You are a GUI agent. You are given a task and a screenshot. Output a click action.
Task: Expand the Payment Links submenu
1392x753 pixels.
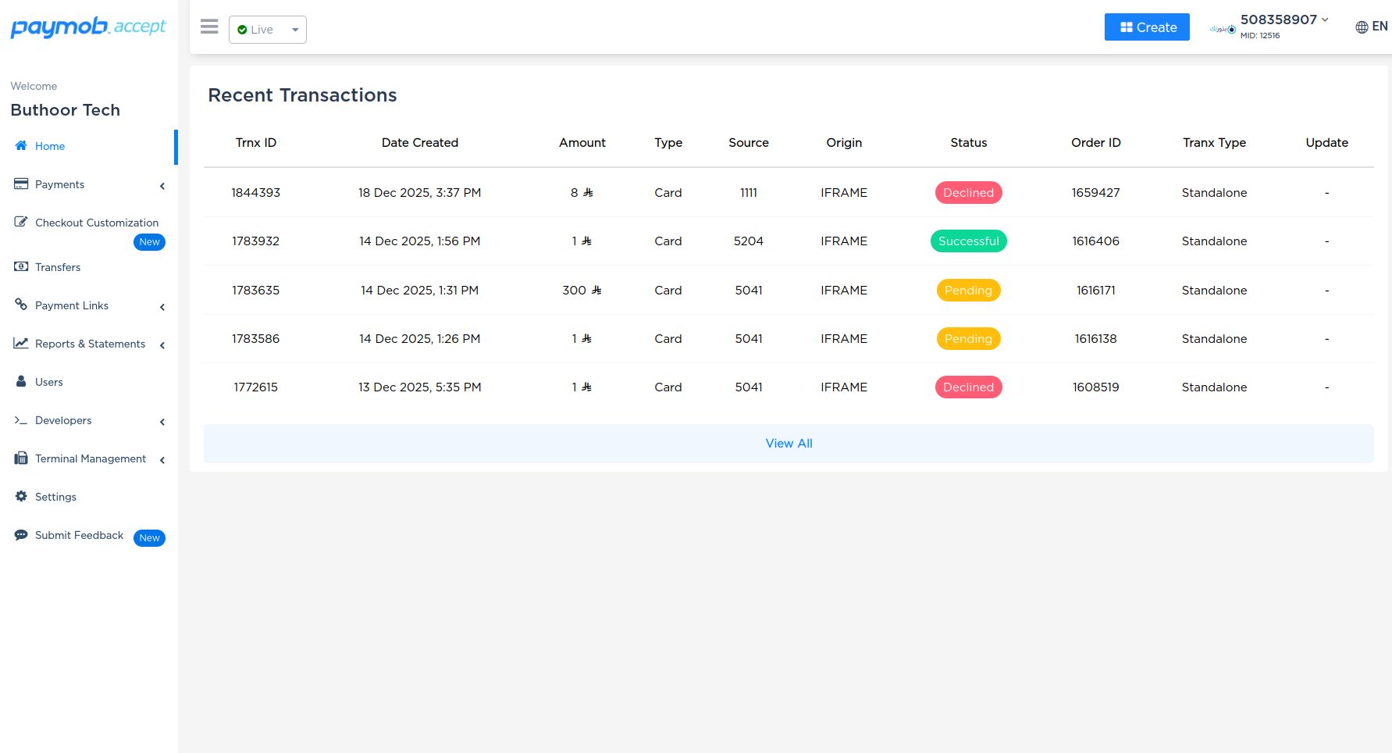(x=162, y=307)
